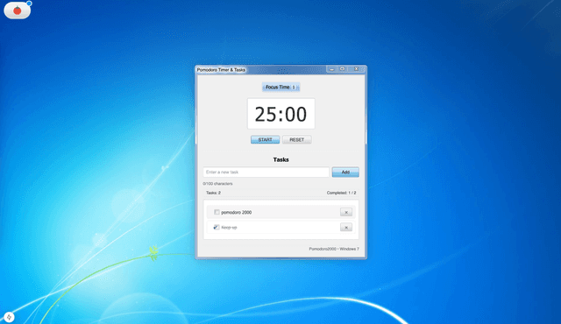Viewport: 561px width, 324px height.
Task: Check the pomodoro 2000 task checkbox
Action: pos(217,212)
